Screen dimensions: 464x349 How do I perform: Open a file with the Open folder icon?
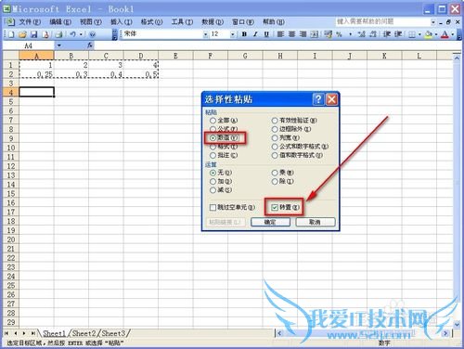point(22,34)
